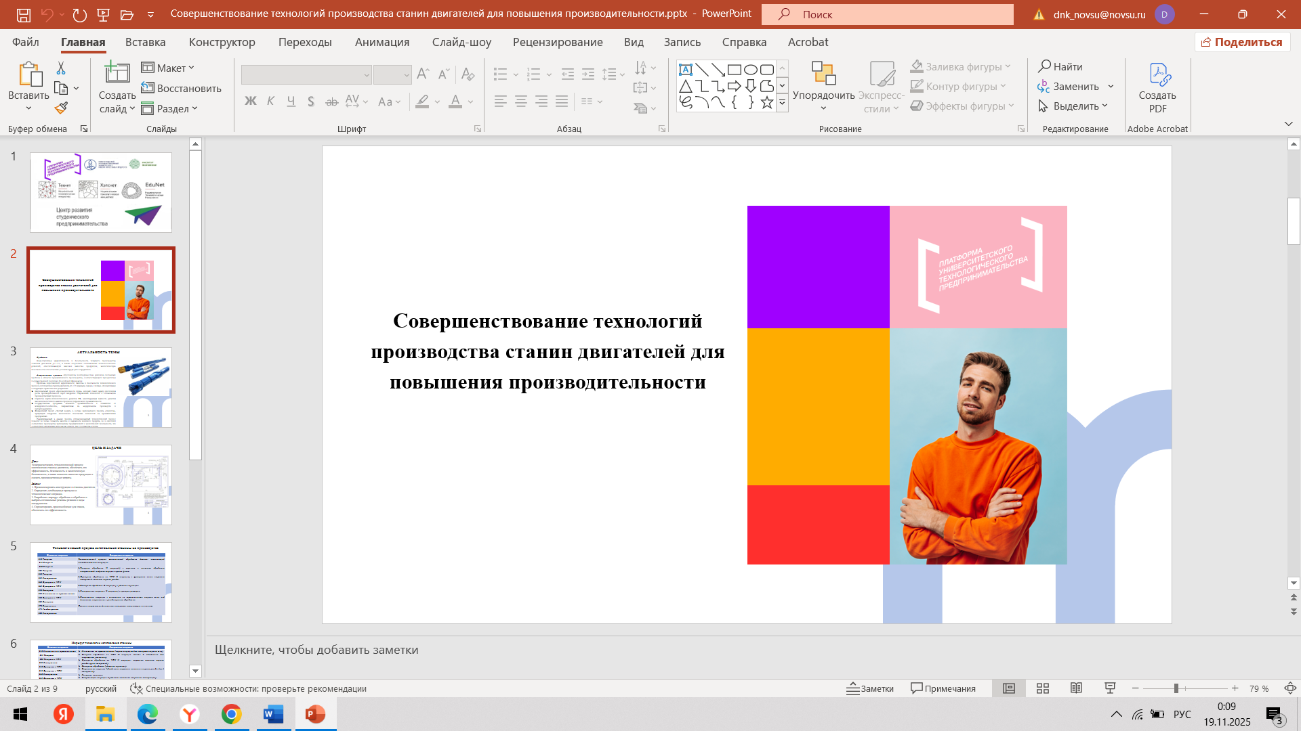Click the Format Painter brush icon

(x=61, y=108)
